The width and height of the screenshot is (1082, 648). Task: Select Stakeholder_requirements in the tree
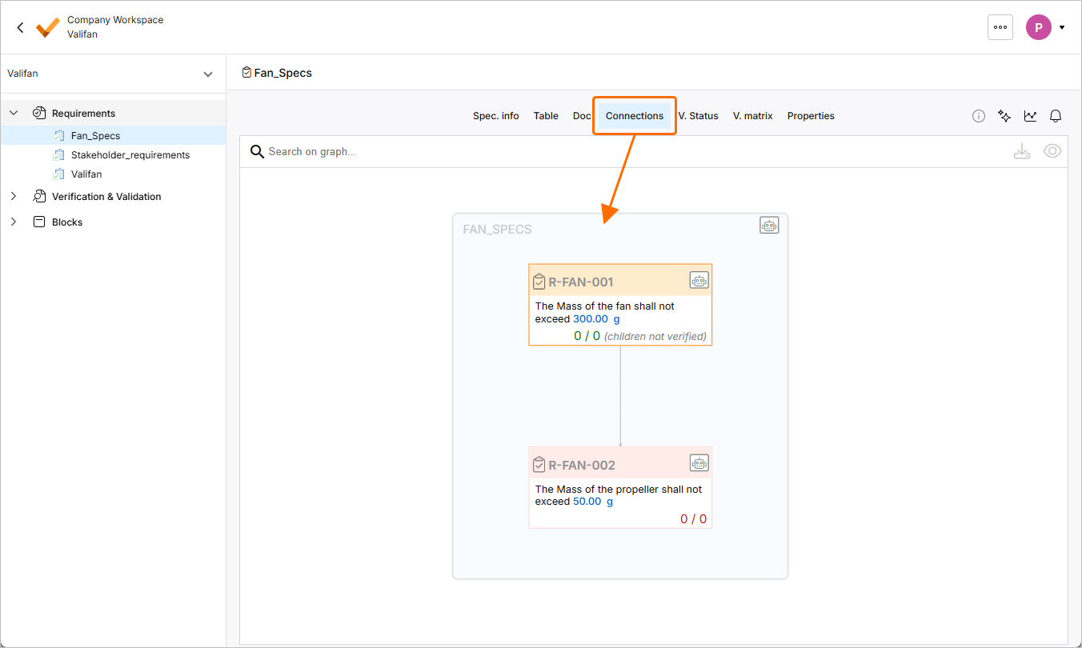click(130, 155)
